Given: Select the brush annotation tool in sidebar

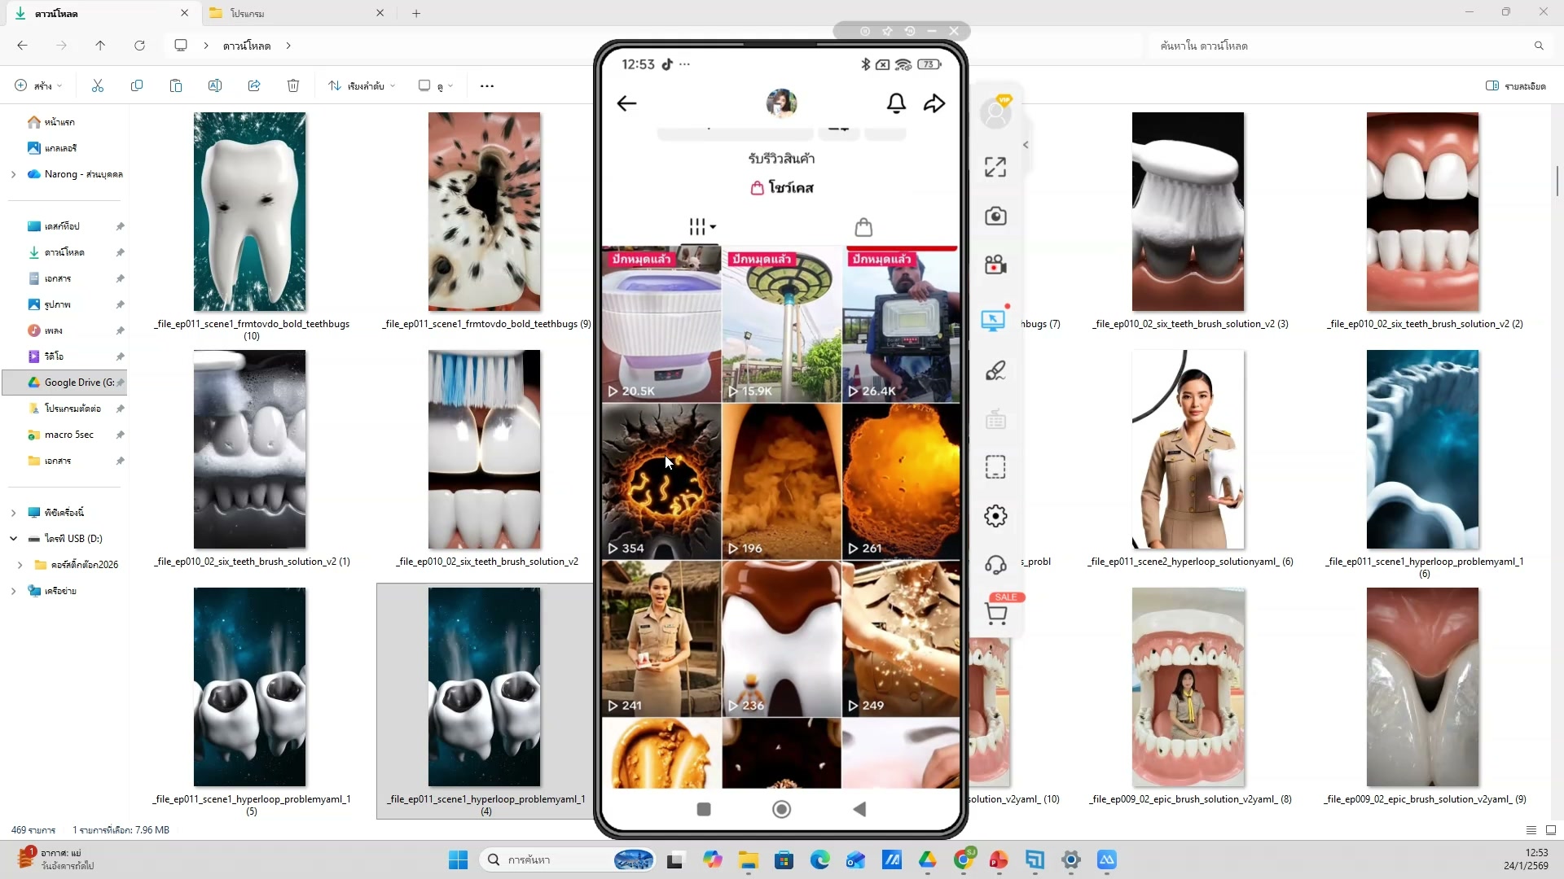Looking at the screenshot, I should tap(995, 370).
